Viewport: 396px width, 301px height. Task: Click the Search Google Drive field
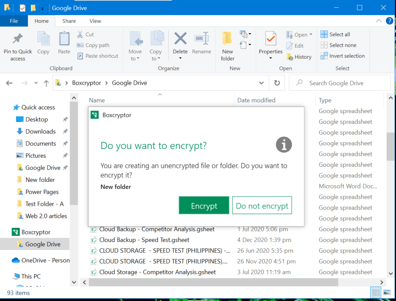coord(340,83)
